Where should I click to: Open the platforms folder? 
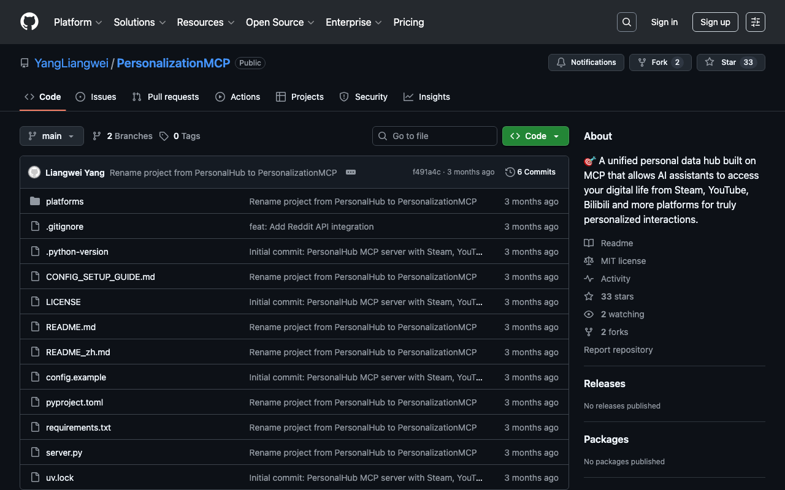[x=64, y=202]
